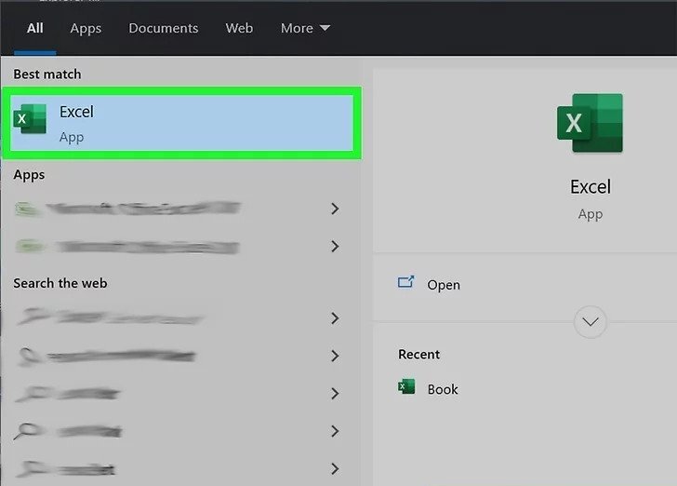Open the Excel app best match result
This screenshot has height=486, width=677.
click(x=181, y=123)
